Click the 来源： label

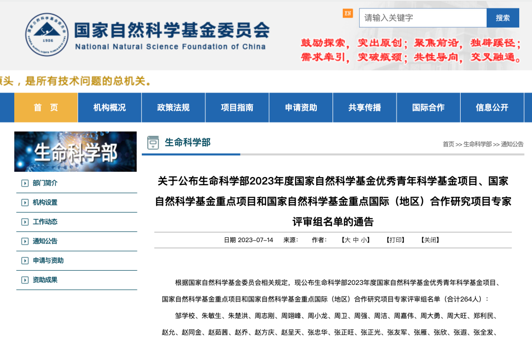[x=291, y=240]
